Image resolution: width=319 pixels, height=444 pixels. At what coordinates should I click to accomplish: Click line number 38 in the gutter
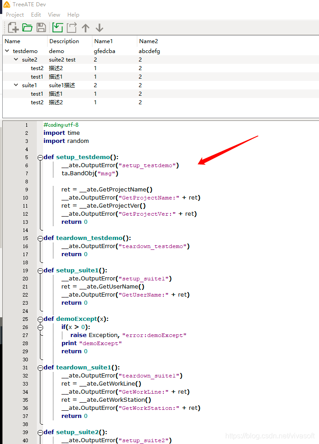click(x=26, y=425)
